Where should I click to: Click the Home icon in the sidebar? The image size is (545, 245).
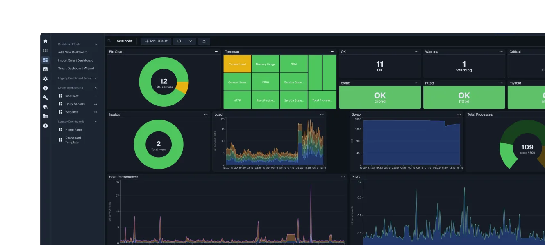point(45,41)
